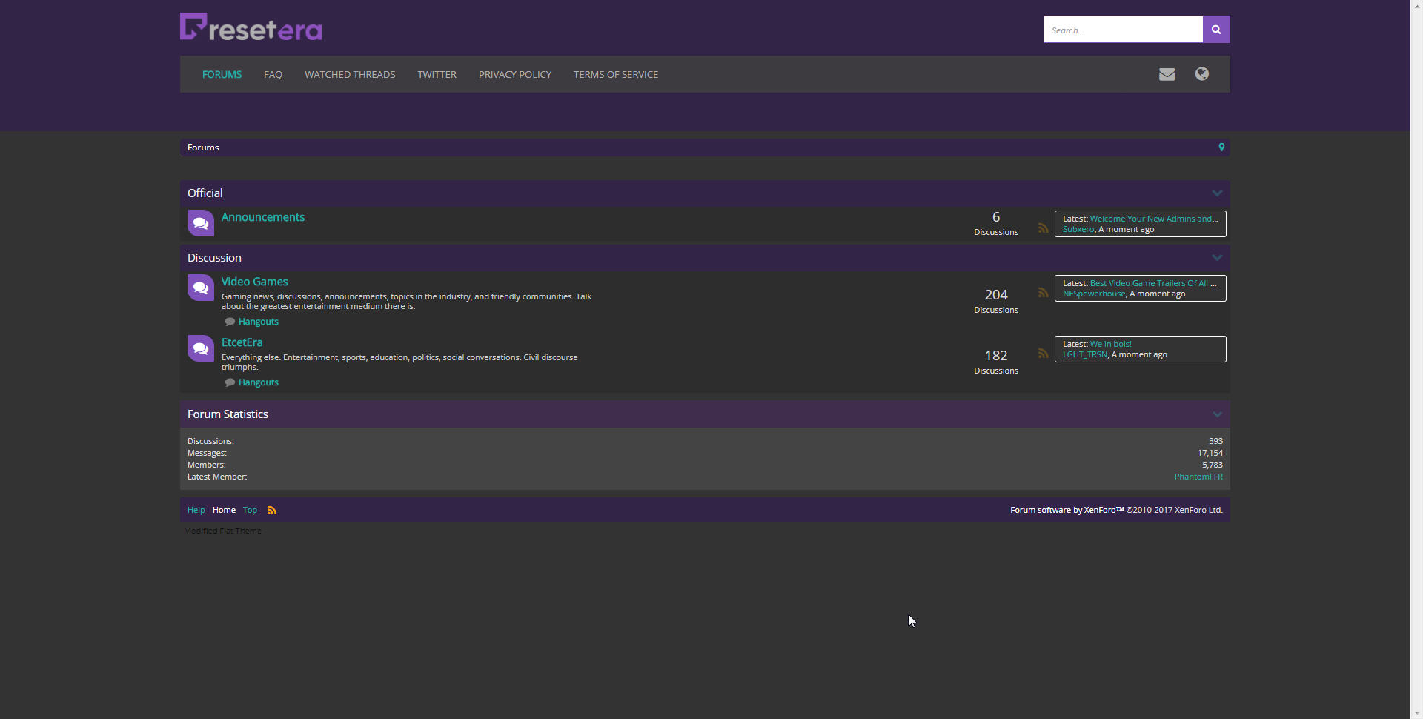Open the contact envelope icon
Viewport: 1423px width, 719px height.
point(1167,74)
